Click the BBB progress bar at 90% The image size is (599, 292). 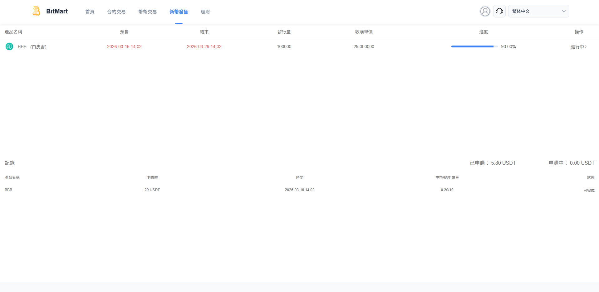click(x=474, y=46)
